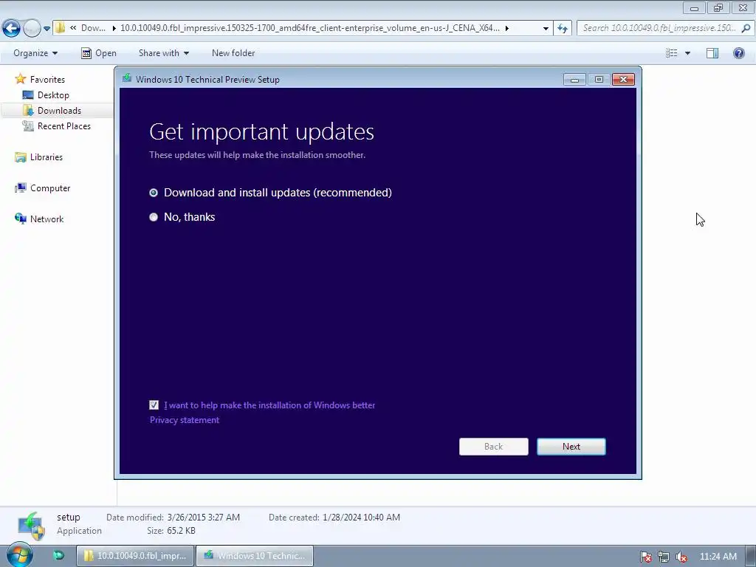The width and height of the screenshot is (756, 567).
Task: Open the Privacy statement link
Action: coord(184,420)
